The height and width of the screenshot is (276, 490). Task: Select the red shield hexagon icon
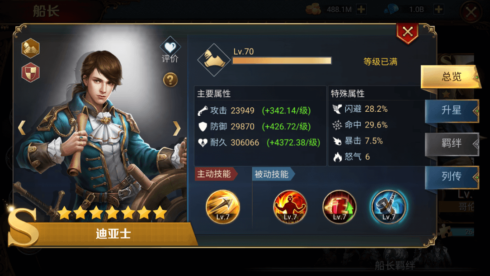30,72
